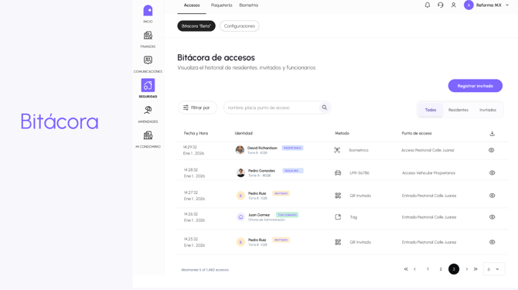Open the Filtrar por filter options
The image size is (518, 290).
197,107
